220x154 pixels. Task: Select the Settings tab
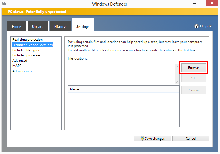(83, 25)
